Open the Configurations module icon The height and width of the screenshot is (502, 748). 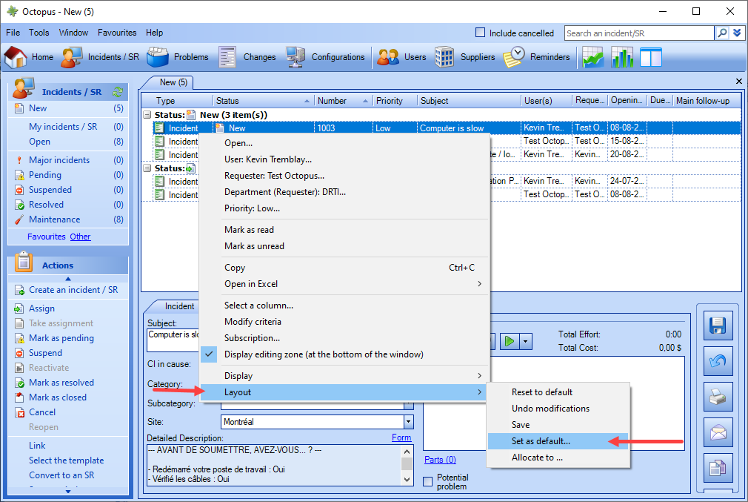pos(325,57)
